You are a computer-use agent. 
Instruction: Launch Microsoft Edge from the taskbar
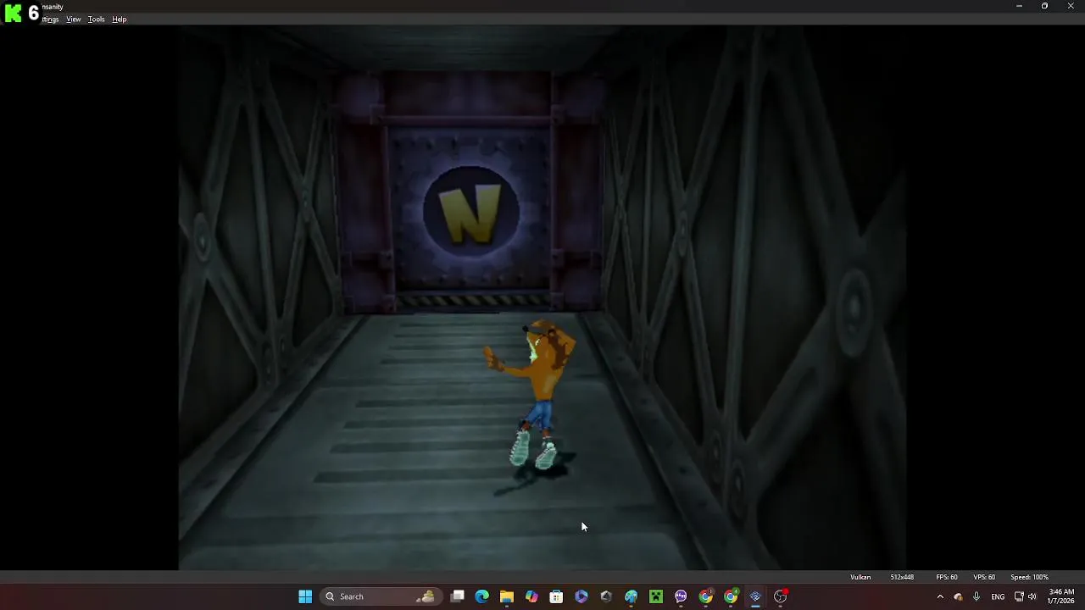click(x=482, y=596)
